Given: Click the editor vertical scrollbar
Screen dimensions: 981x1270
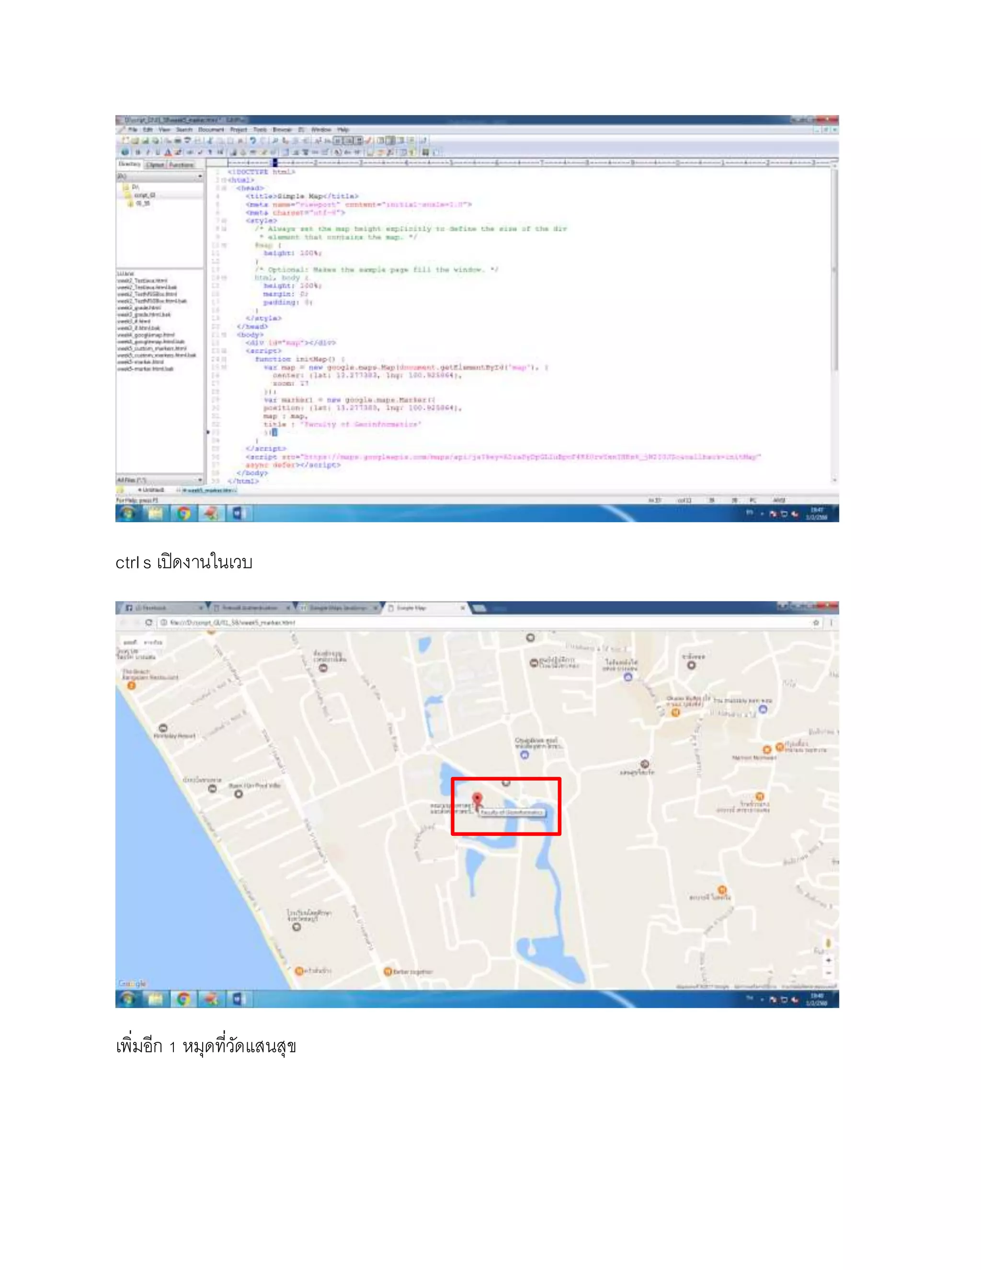Looking at the screenshot, I should (x=834, y=323).
